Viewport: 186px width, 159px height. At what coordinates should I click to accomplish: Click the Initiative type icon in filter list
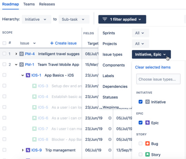[x=147, y=102]
